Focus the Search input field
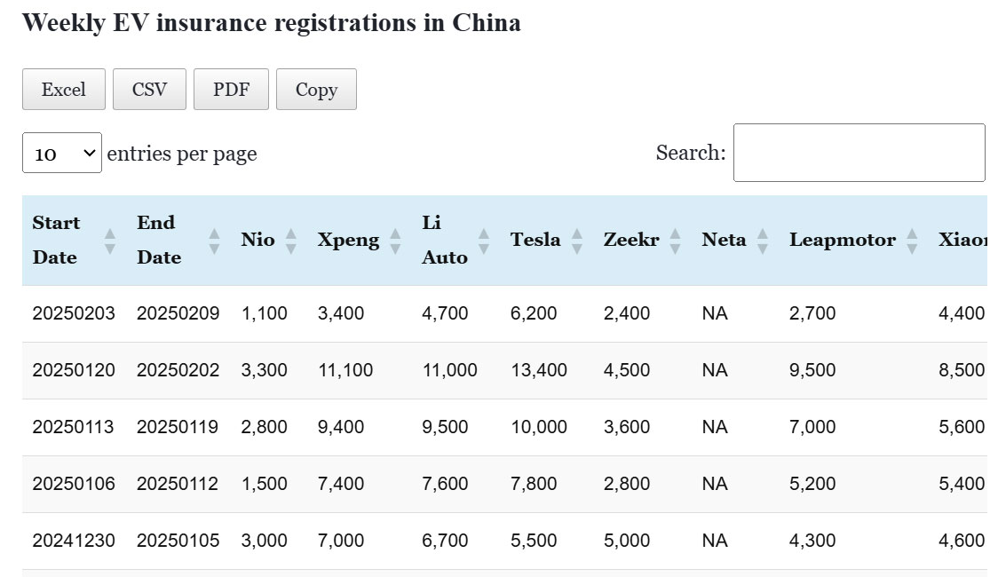 tap(859, 153)
